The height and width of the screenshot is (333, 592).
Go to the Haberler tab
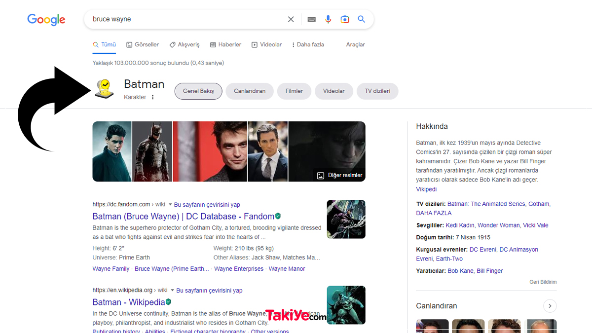(x=225, y=44)
